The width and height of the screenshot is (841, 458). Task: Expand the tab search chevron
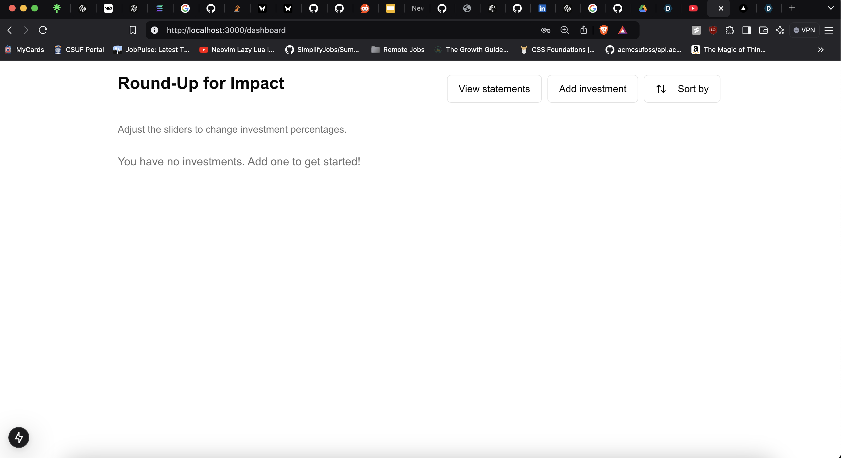coord(831,8)
